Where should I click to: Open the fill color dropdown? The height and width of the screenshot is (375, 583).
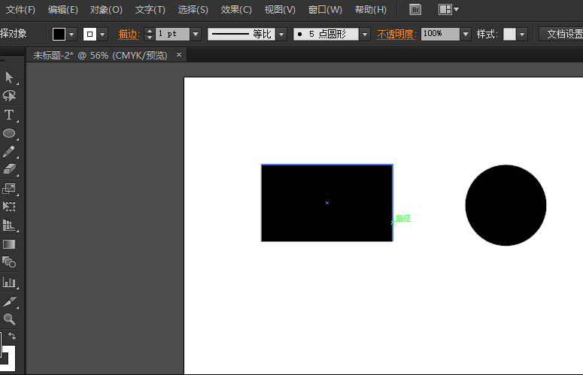[72, 35]
